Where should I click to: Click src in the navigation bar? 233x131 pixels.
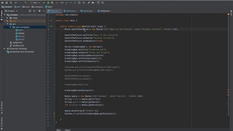click(17, 7)
